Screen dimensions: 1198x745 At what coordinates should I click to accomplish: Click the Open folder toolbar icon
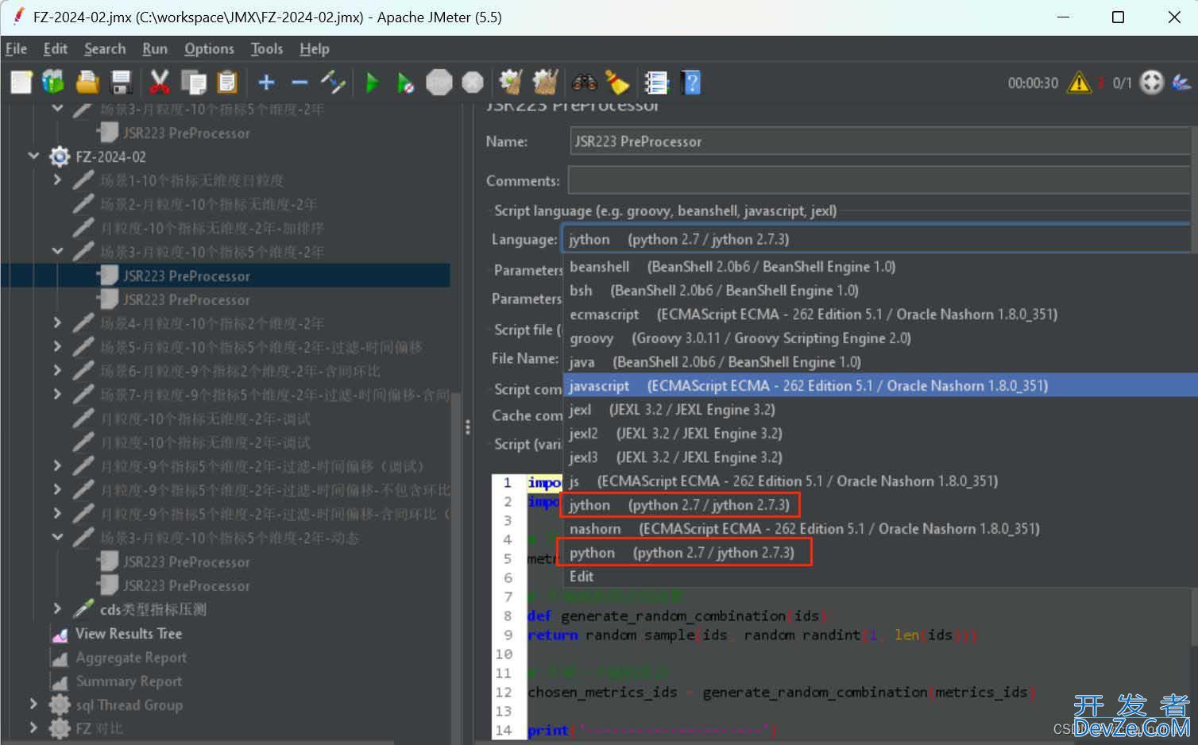tap(87, 82)
